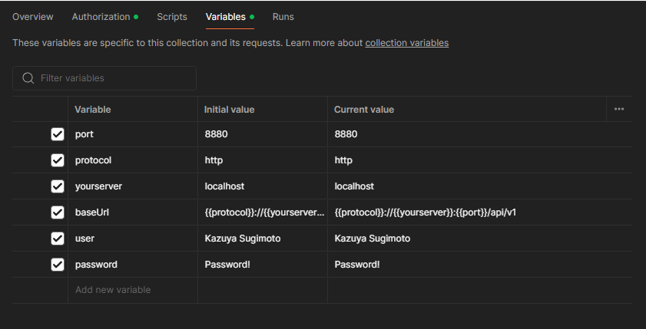Click the yourserver initial value localhost
Image resolution: width=646 pixels, height=329 pixels.
point(224,186)
